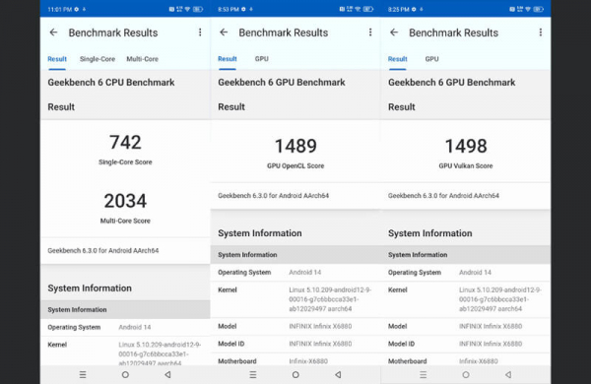Select the GPU Vulkan Score label

466,165
